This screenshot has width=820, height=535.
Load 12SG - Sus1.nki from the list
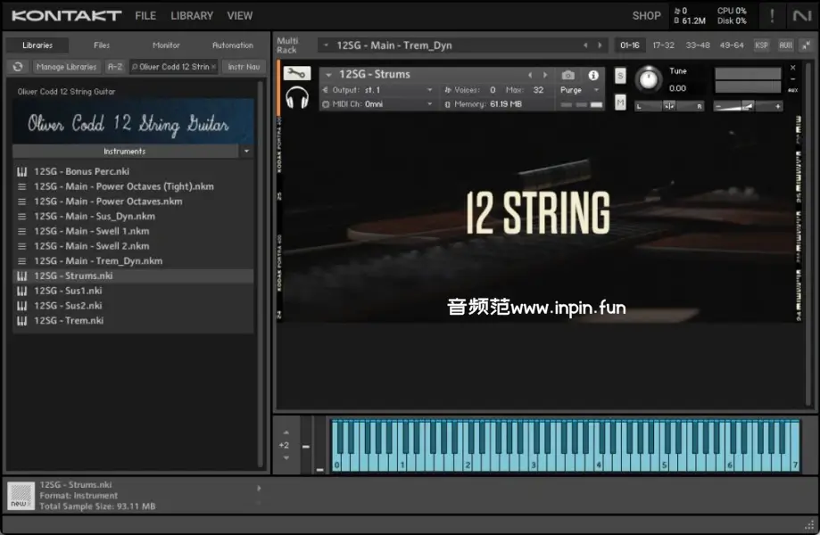pos(68,291)
